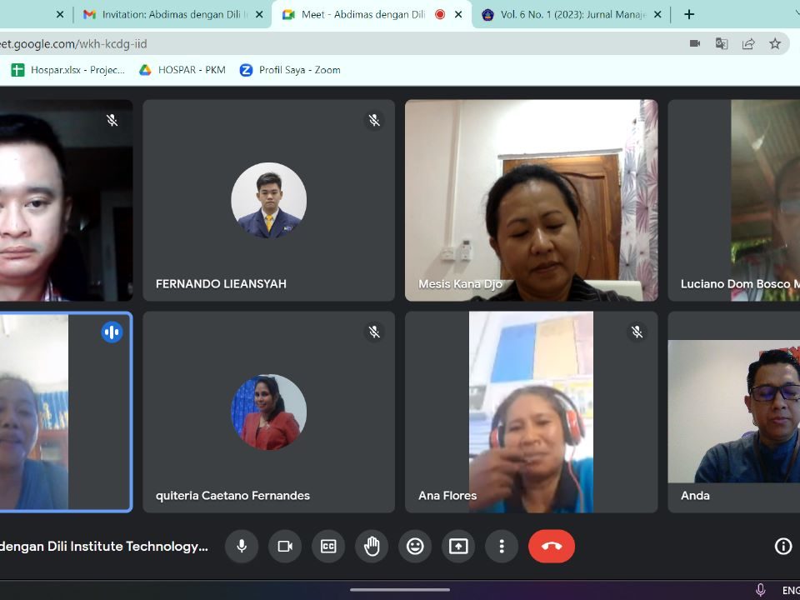Bookmark this page with star icon

(775, 43)
